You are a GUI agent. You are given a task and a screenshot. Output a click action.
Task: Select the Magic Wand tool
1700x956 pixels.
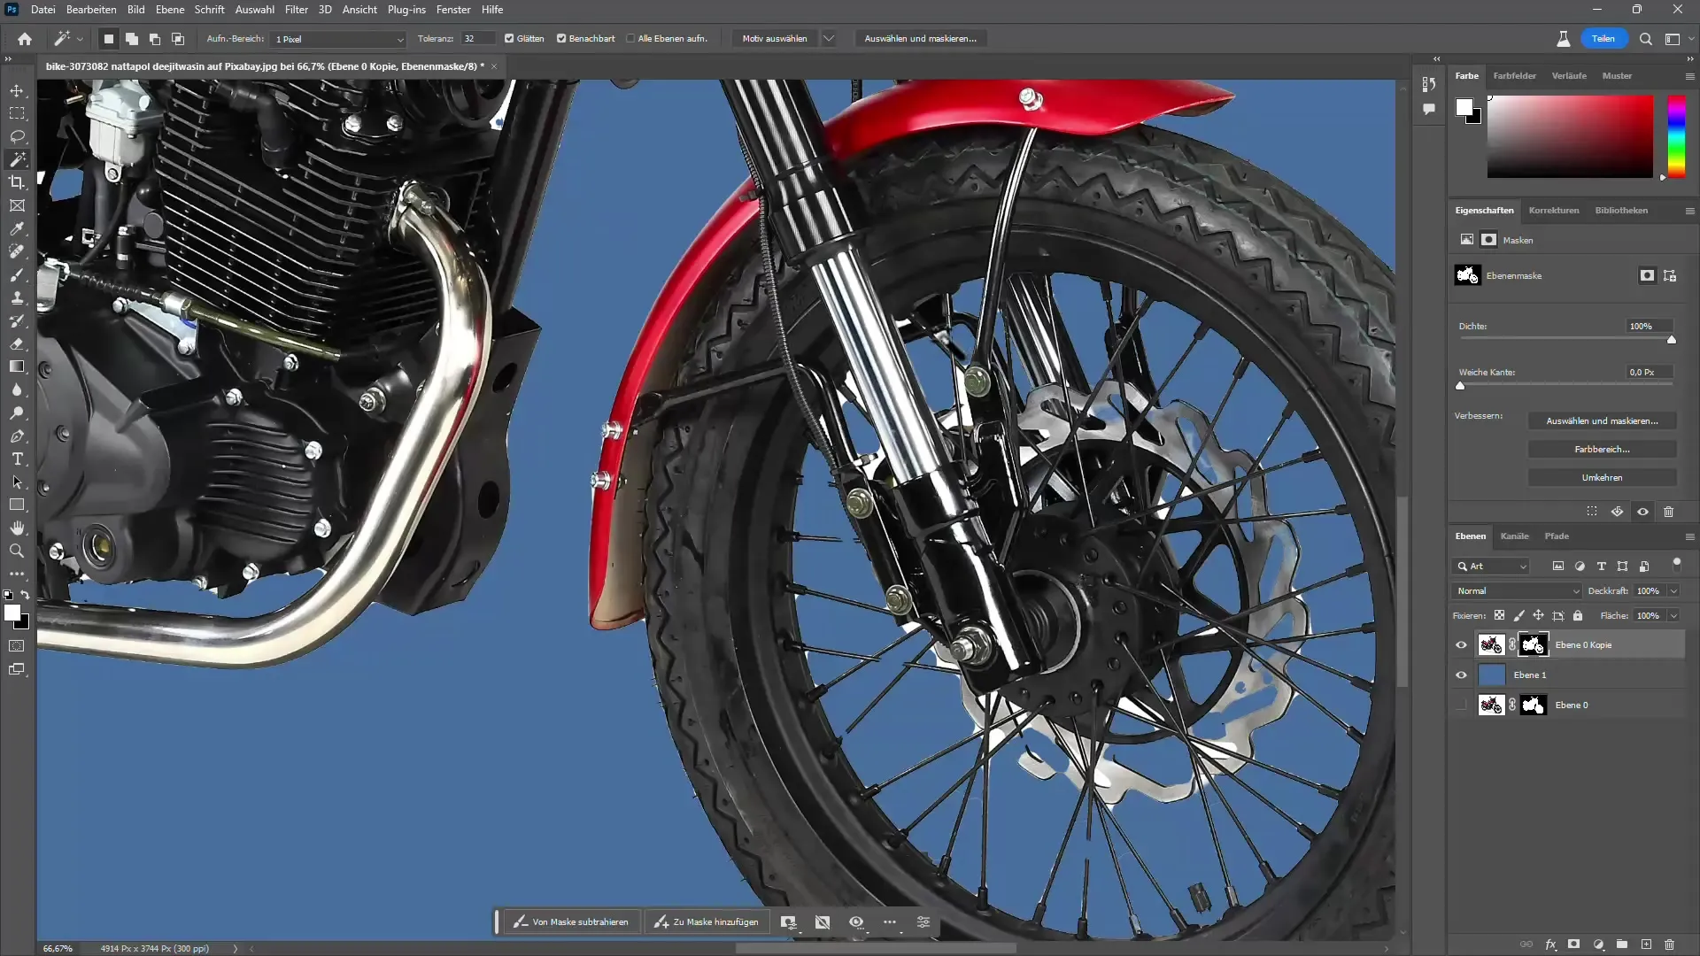[16, 160]
